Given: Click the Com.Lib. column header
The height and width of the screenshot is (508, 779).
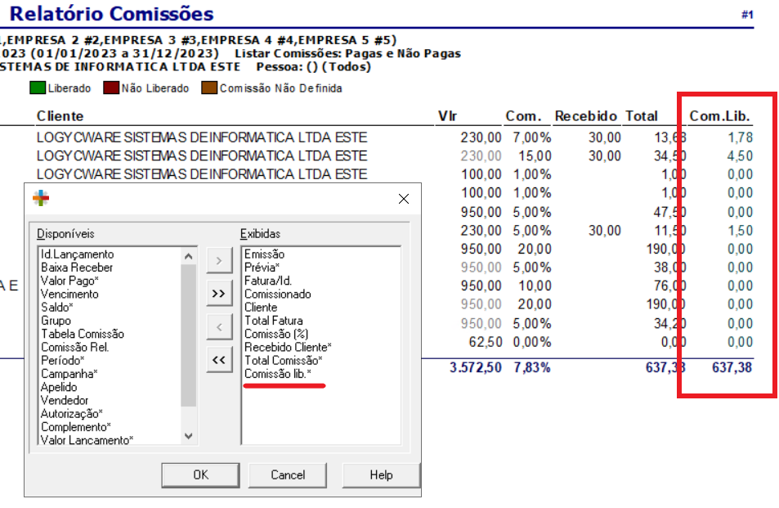Looking at the screenshot, I should coord(719,116).
